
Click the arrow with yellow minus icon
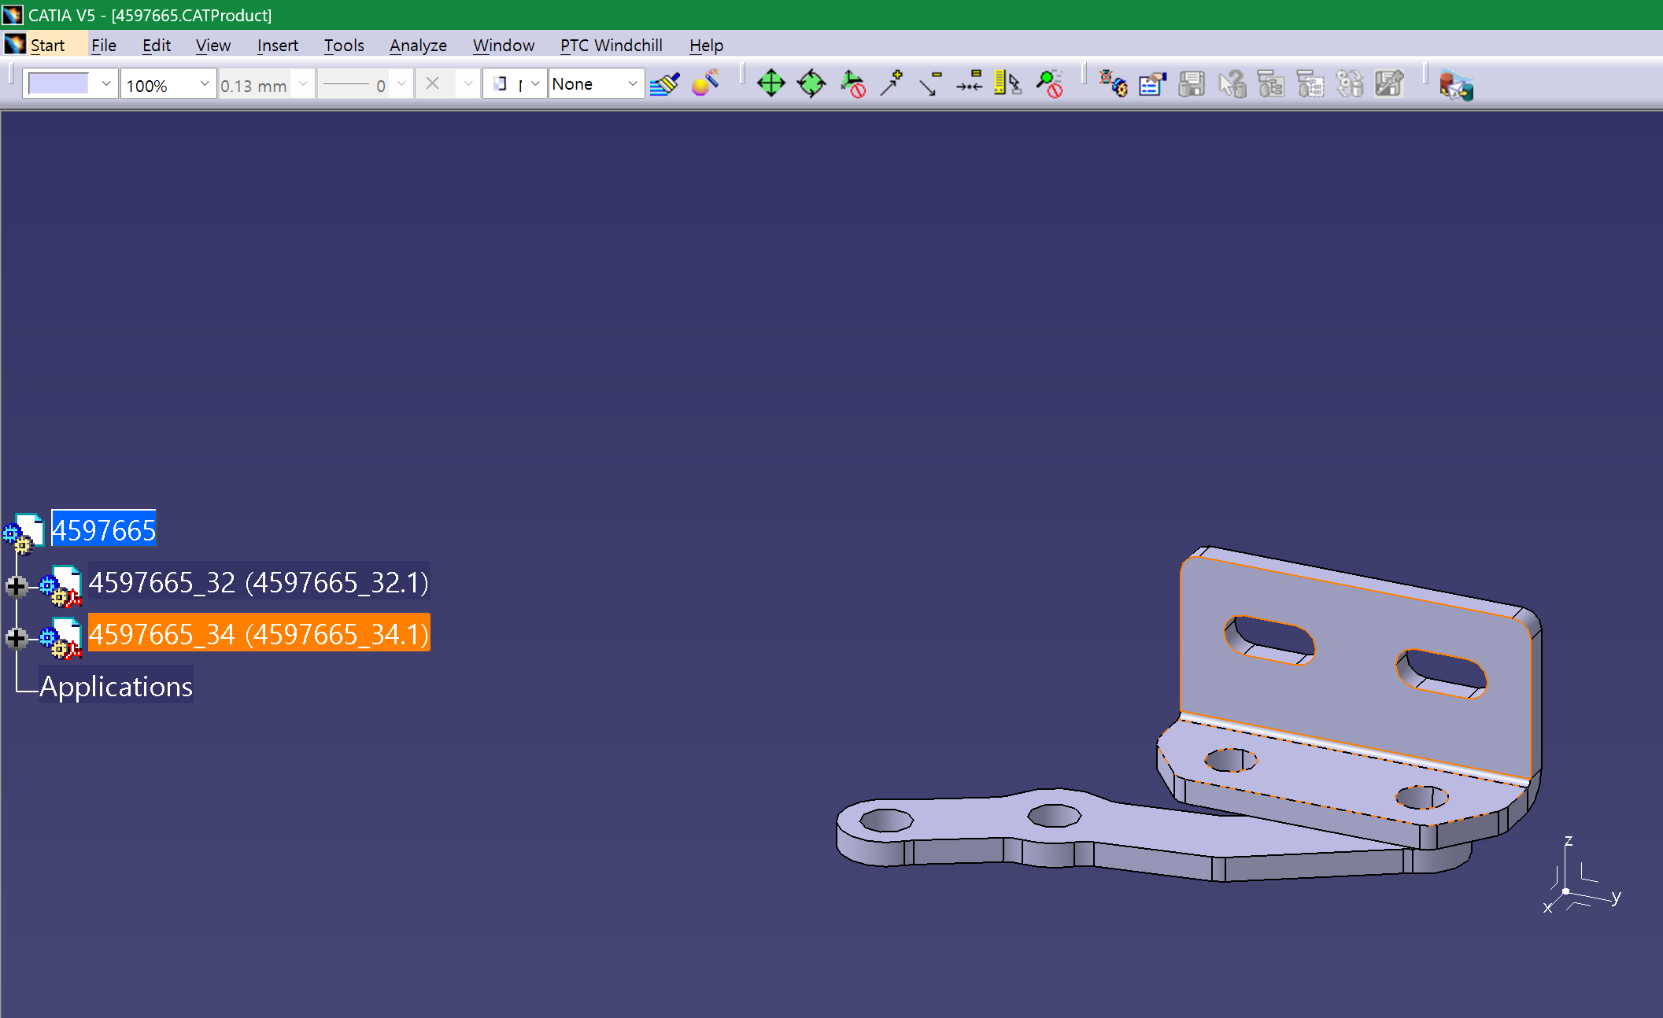[930, 83]
